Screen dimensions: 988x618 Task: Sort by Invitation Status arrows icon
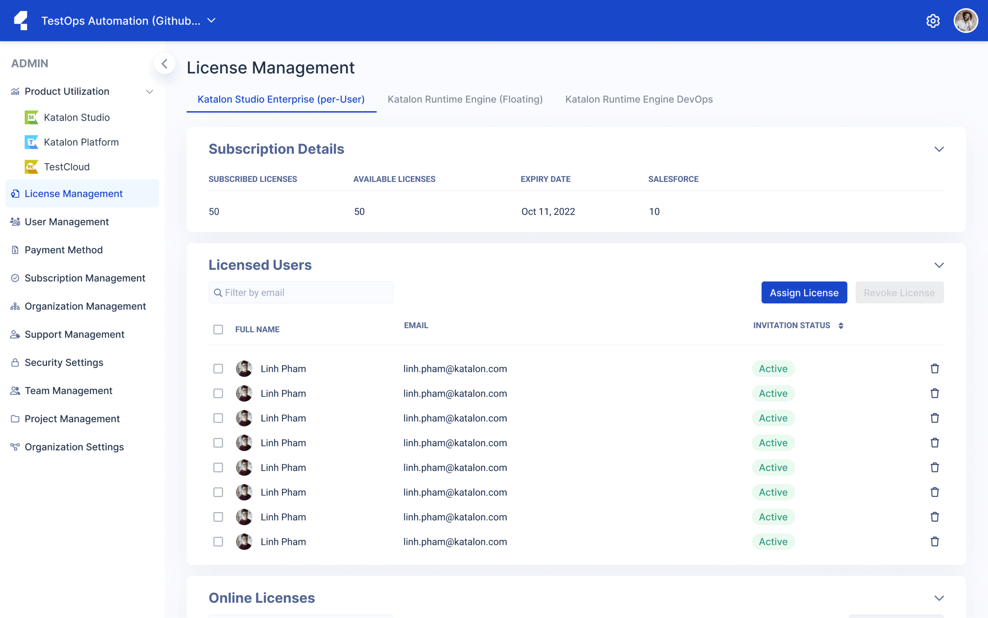coord(841,326)
